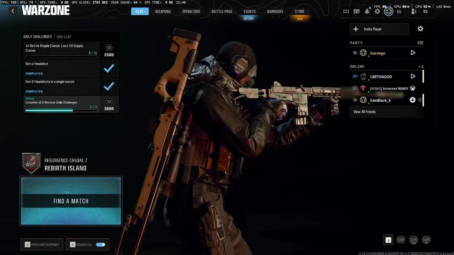Click Find a Match button

tap(71, 201)
